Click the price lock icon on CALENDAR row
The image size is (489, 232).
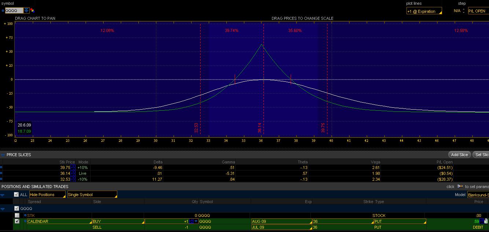[486, 221]
